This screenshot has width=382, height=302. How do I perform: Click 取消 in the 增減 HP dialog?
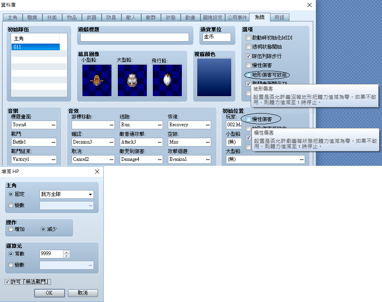[x=83, y=293]
